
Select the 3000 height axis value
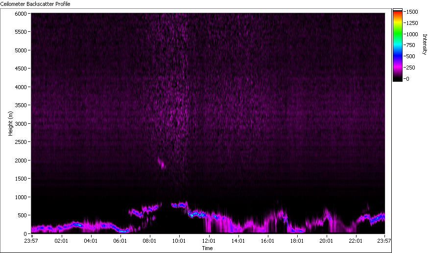(x=21, y=124)
